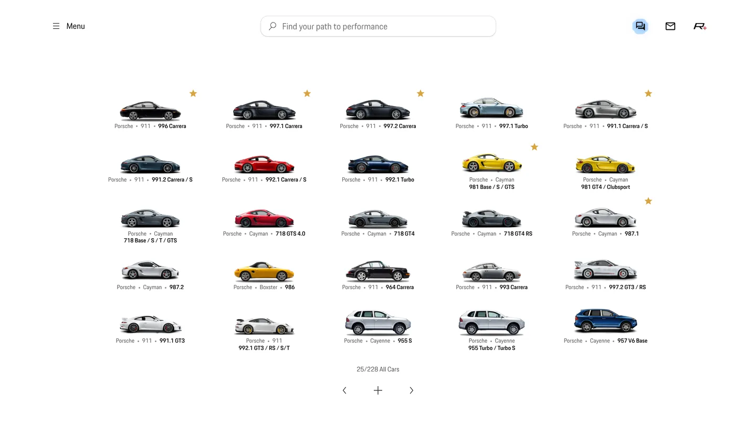Image resolution: width=756 pixels, height=425 pixels.
Task: Open the chat messages icon
Action: pyautogui.click(x=640, y=26)
